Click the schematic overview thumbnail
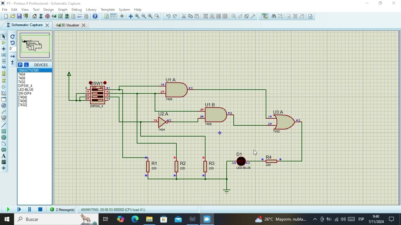Viewport: 401px width, 225px height. [35, 45]
